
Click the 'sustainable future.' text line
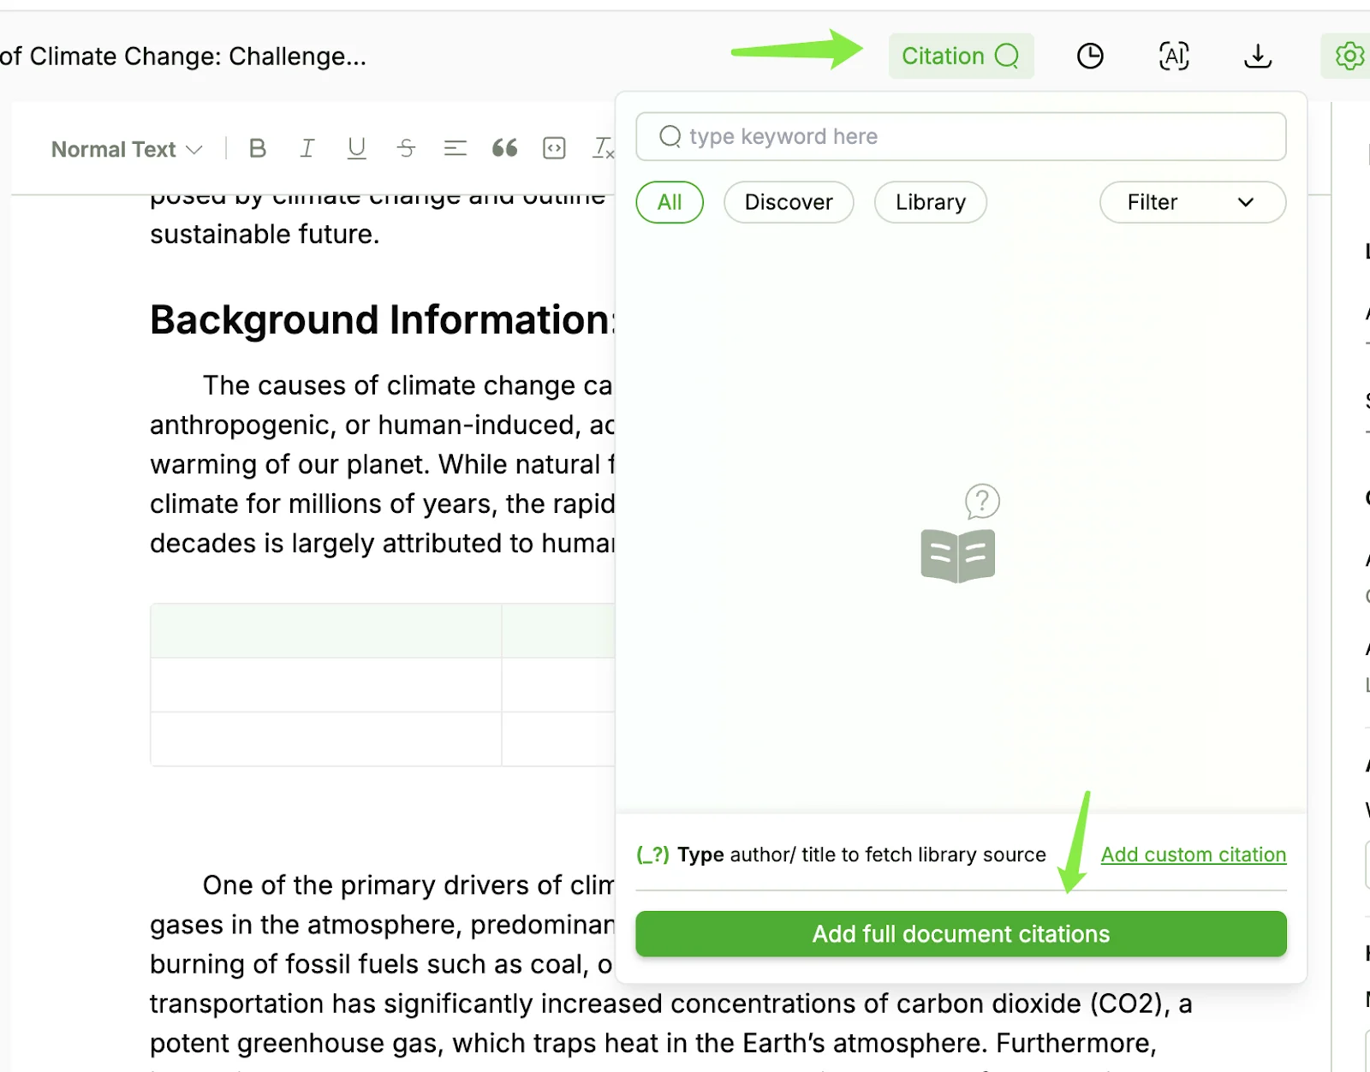265,234
